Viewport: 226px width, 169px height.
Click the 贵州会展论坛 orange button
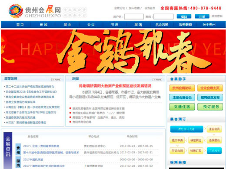tap(182, 88)
